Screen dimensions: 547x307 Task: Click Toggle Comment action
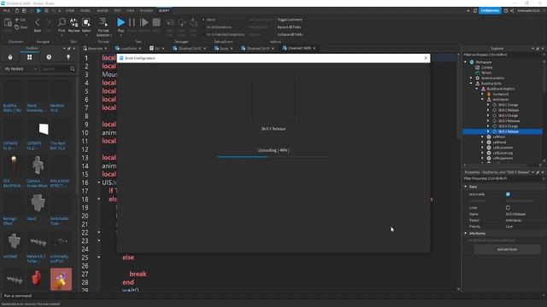coord(290,20)
